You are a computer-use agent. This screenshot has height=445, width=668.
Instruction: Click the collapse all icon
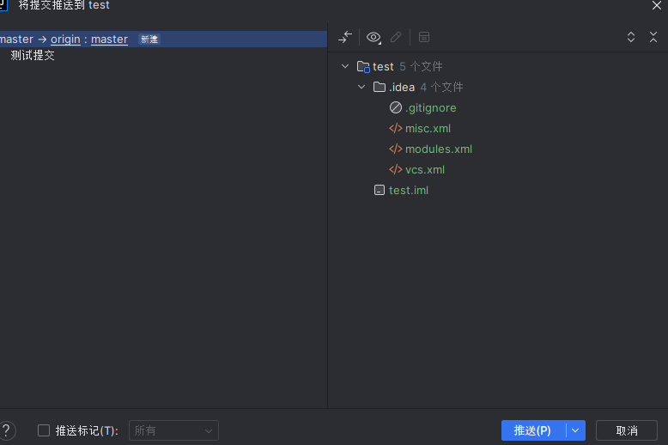[653, 37]
